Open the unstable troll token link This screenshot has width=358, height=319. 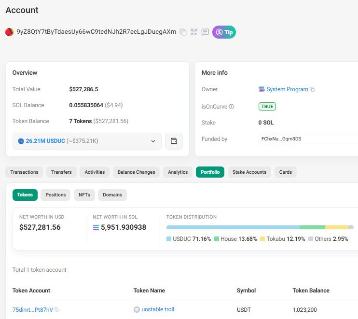[158, 309]
